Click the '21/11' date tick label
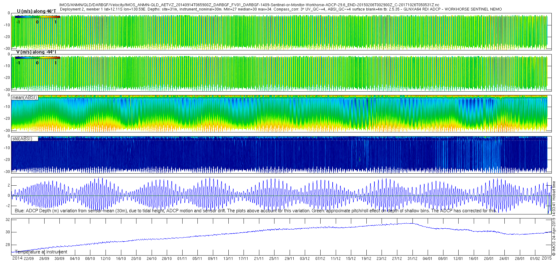The image size is (557, 263). (259, 259)
